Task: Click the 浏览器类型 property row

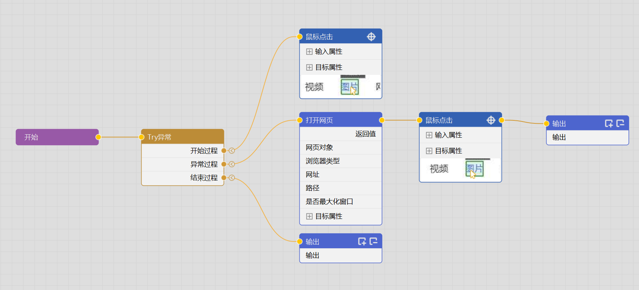Action: (x=341, y=161)
